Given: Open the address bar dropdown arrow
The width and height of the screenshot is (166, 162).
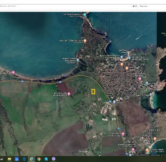Looking at the screenshot, I should [x=131, y=6].
